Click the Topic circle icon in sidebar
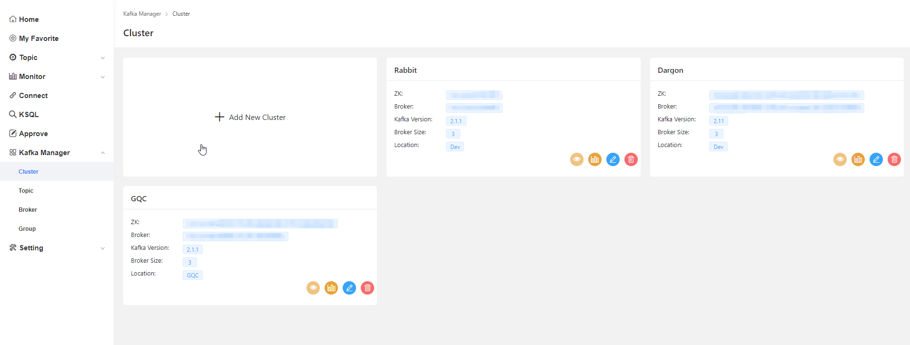The width and height of the screenshot is (910, 345). [13, 57]
